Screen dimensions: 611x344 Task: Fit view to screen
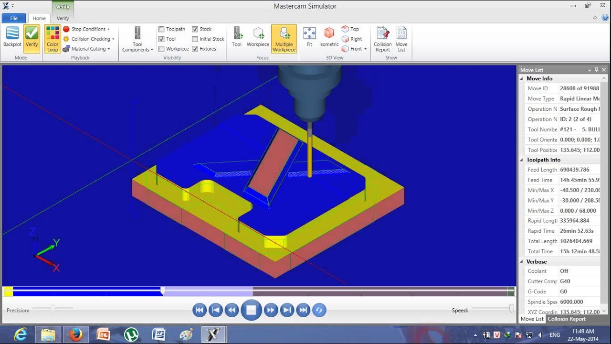(x=309, y=37)
